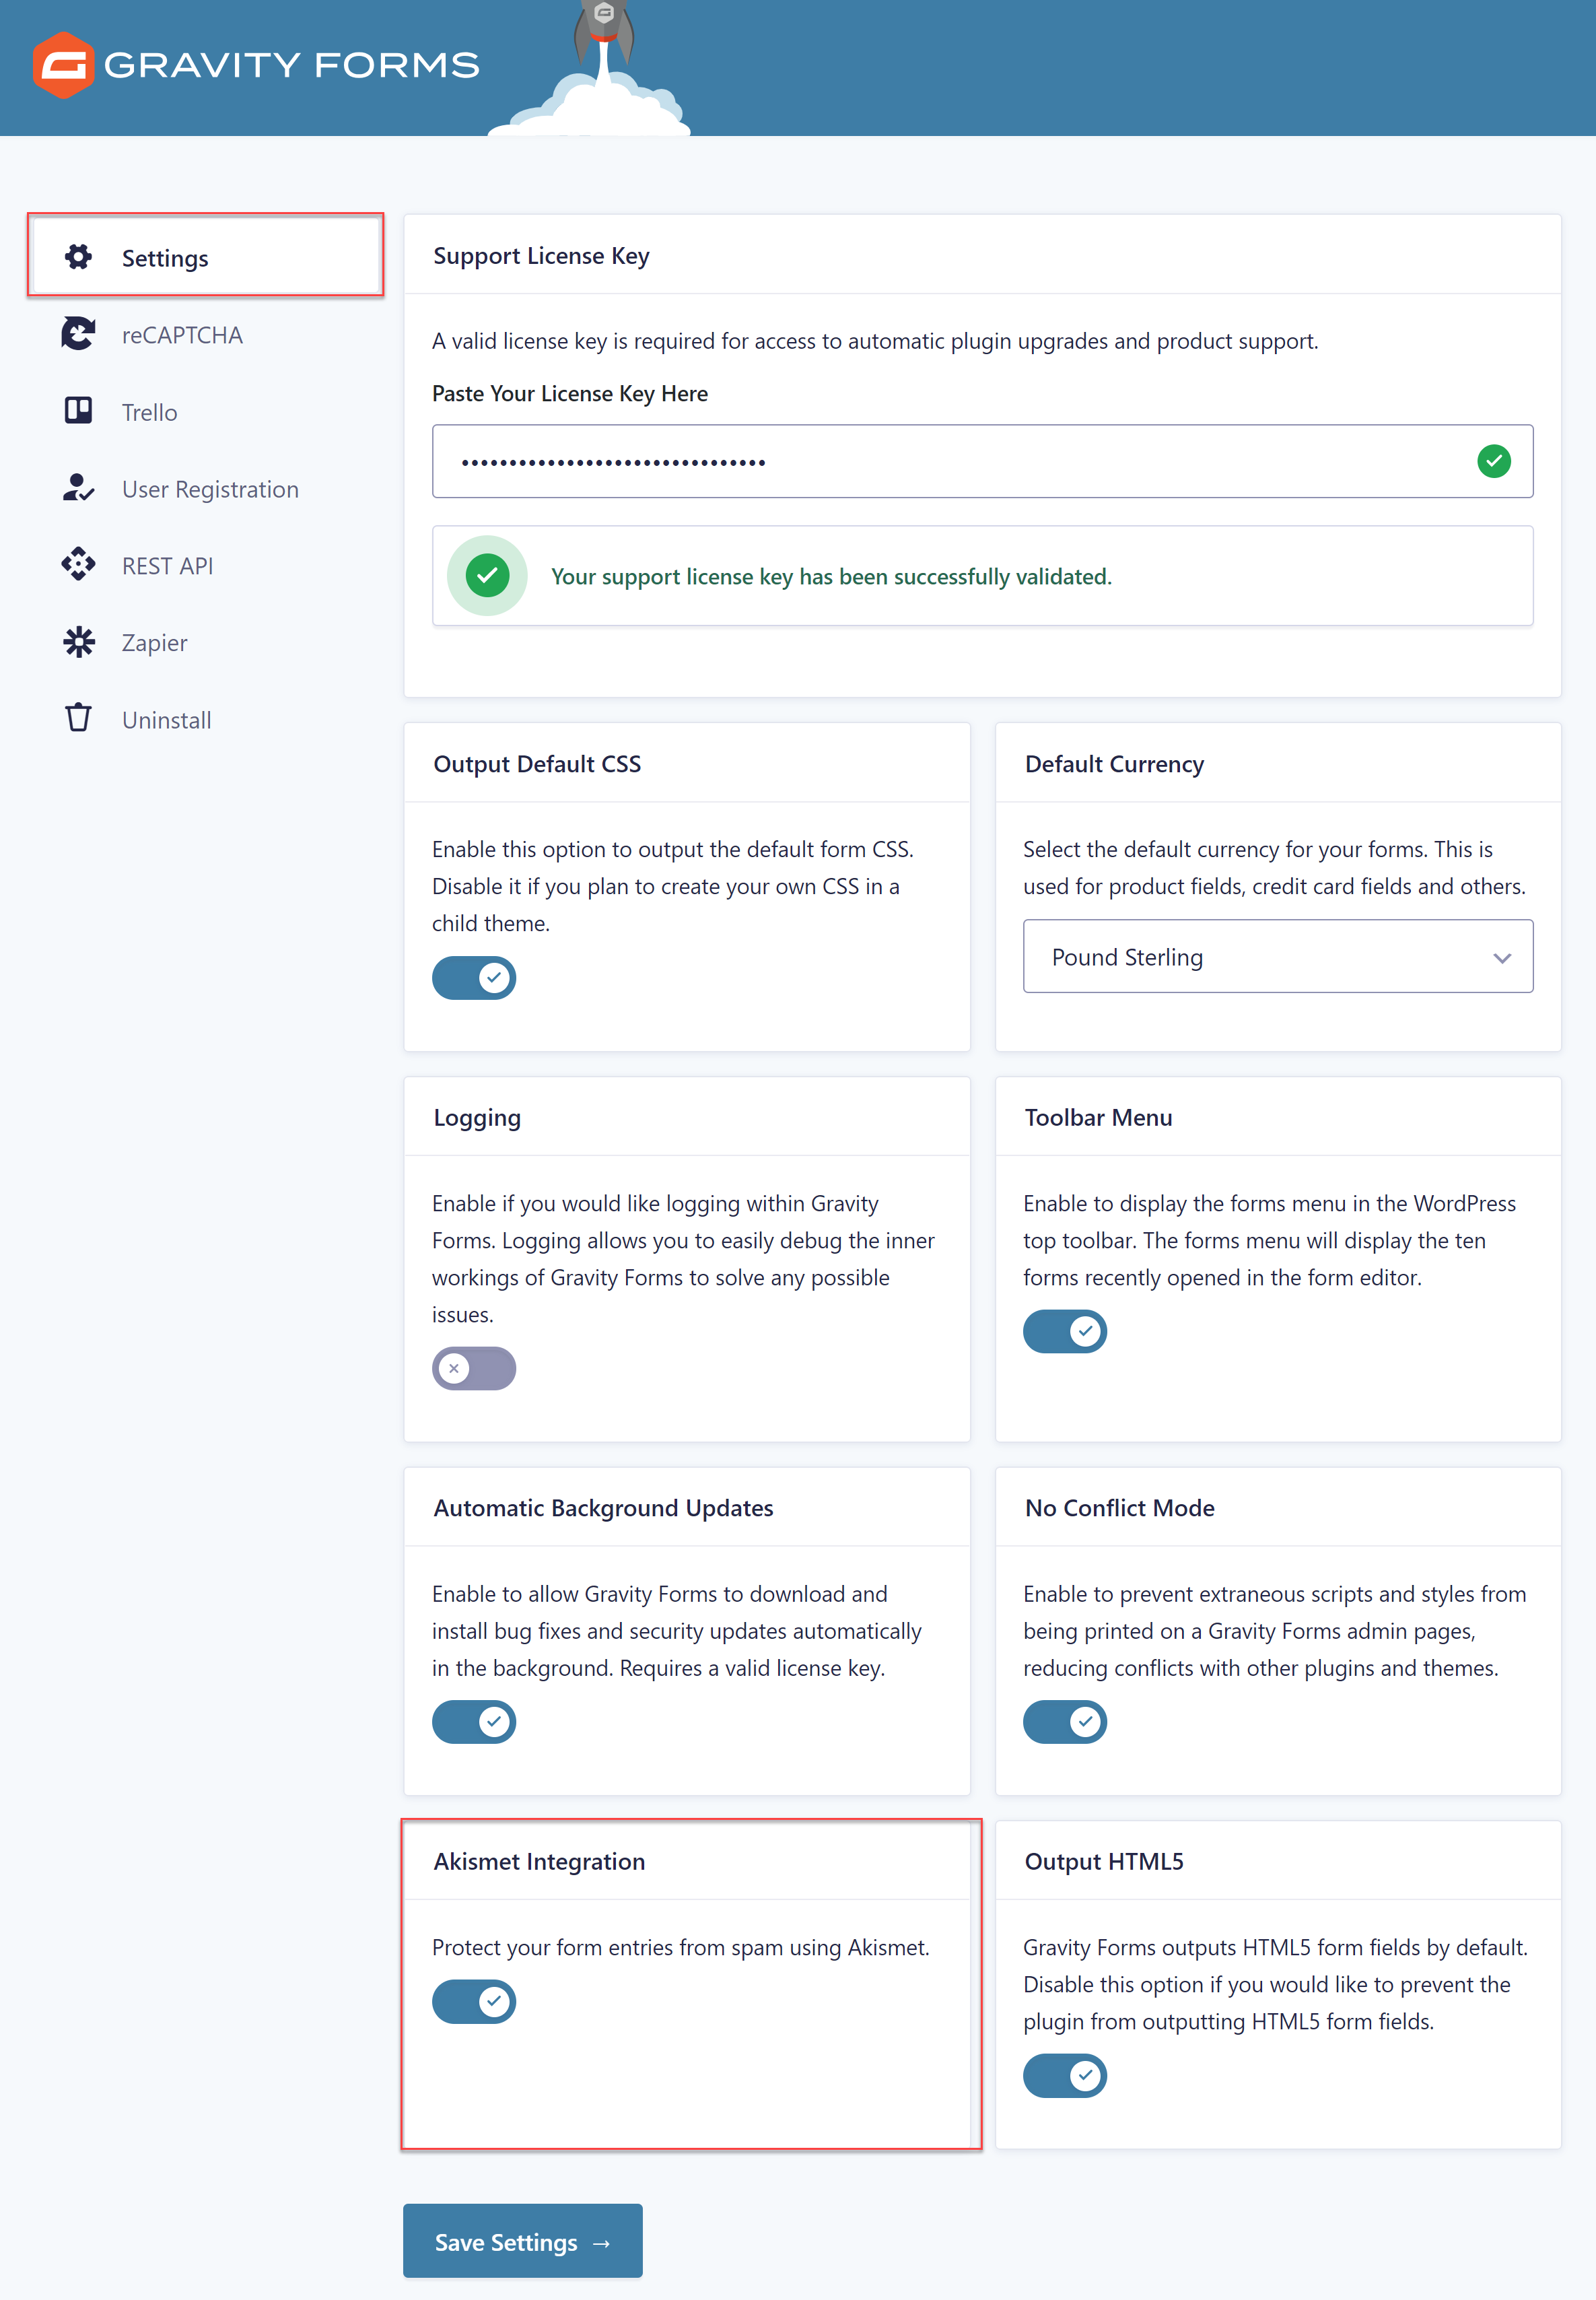Toggle Output HTML5 switch

[1065, 2075]
